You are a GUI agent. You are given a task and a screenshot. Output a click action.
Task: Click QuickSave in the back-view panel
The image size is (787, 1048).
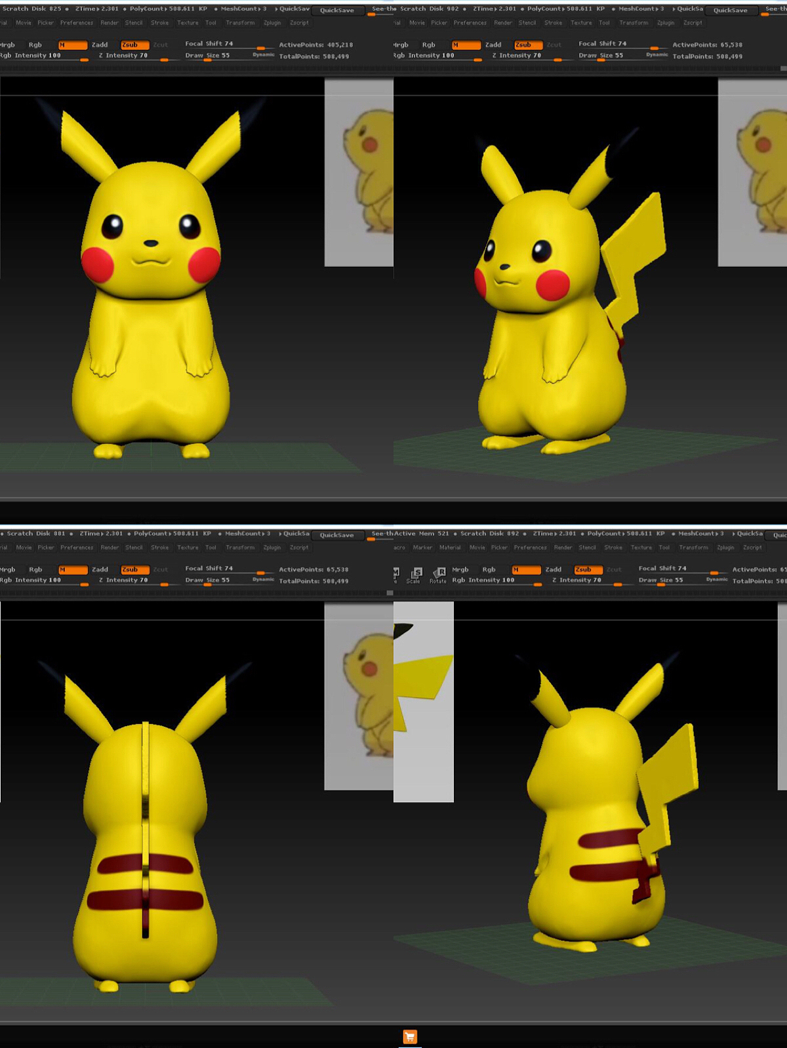pyautogui.click(x=337, y=535)
